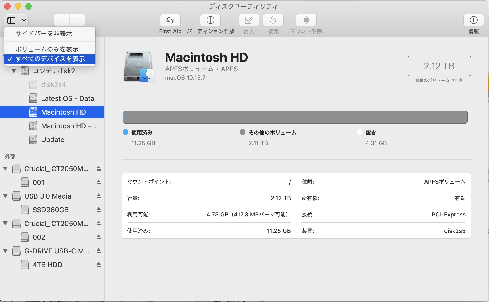Click the 4.31 GB free value
The width and height of the screenshot is (489, 302).
376,143
